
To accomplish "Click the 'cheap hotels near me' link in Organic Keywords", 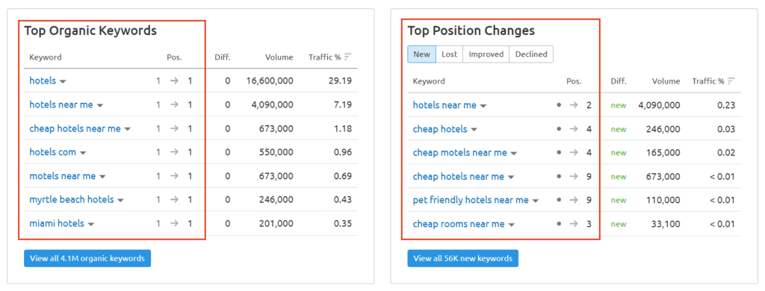I will pos(75,128).
